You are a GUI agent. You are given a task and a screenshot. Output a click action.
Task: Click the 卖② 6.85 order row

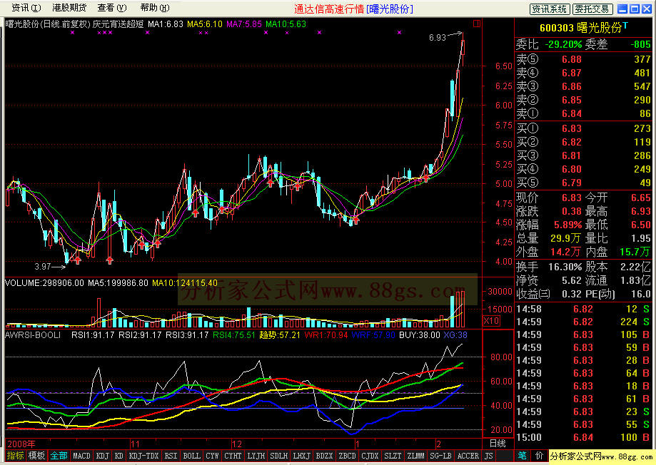[582, 100]
